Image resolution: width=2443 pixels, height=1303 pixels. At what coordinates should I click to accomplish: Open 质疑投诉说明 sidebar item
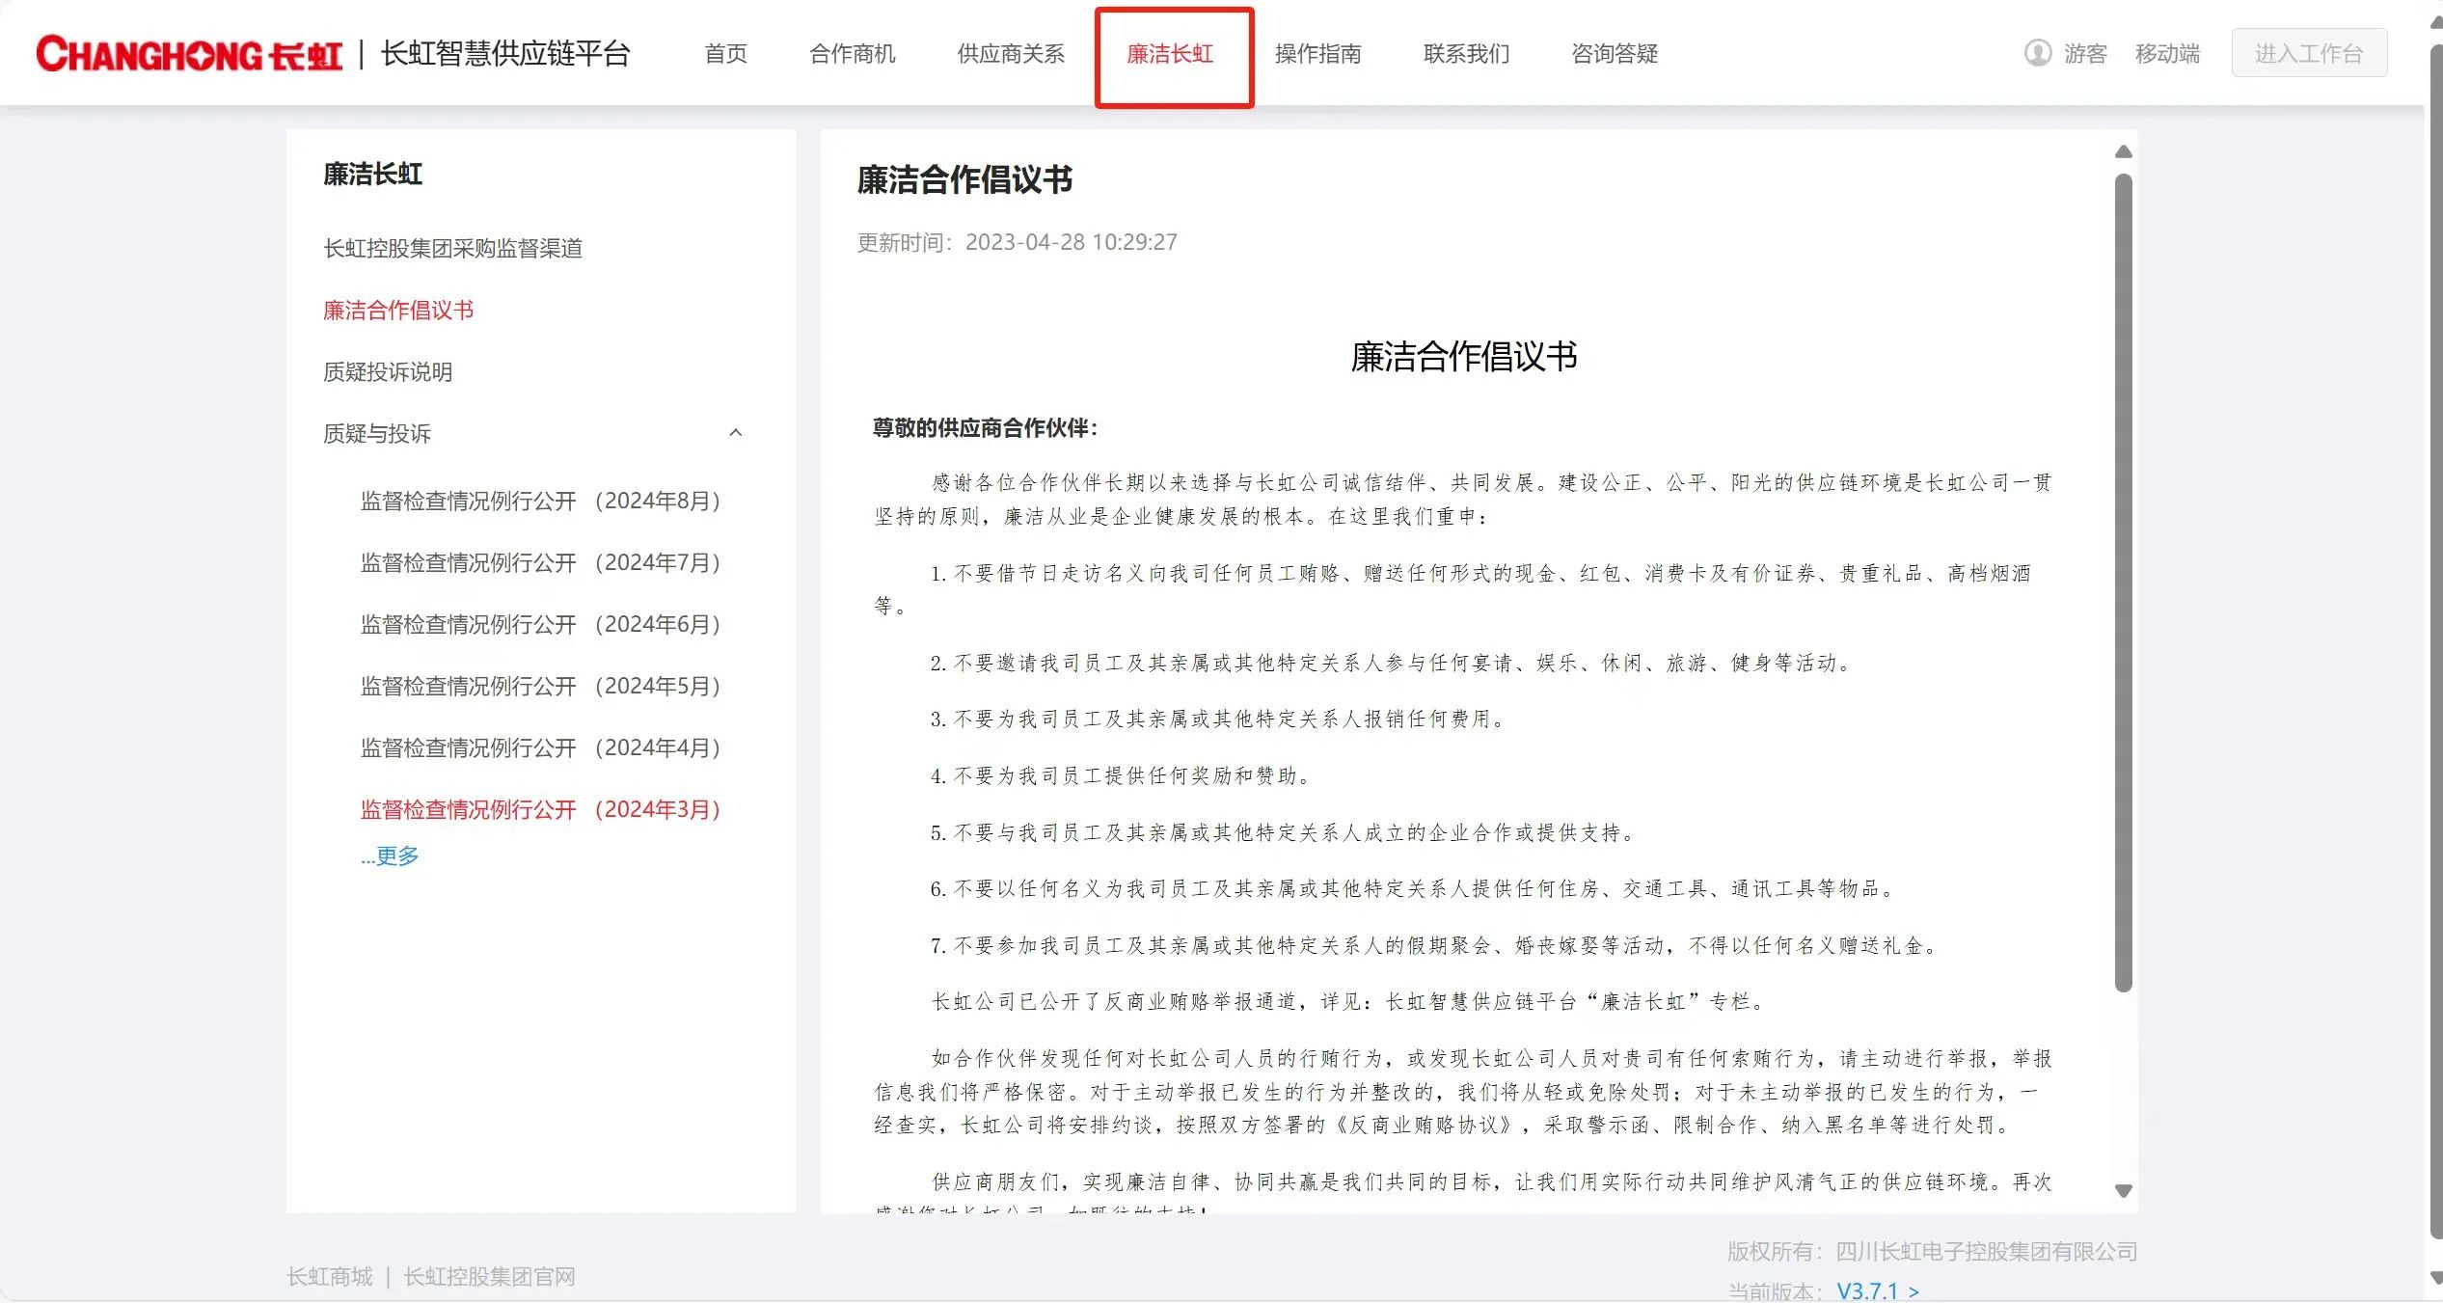[x=387, y=372]
